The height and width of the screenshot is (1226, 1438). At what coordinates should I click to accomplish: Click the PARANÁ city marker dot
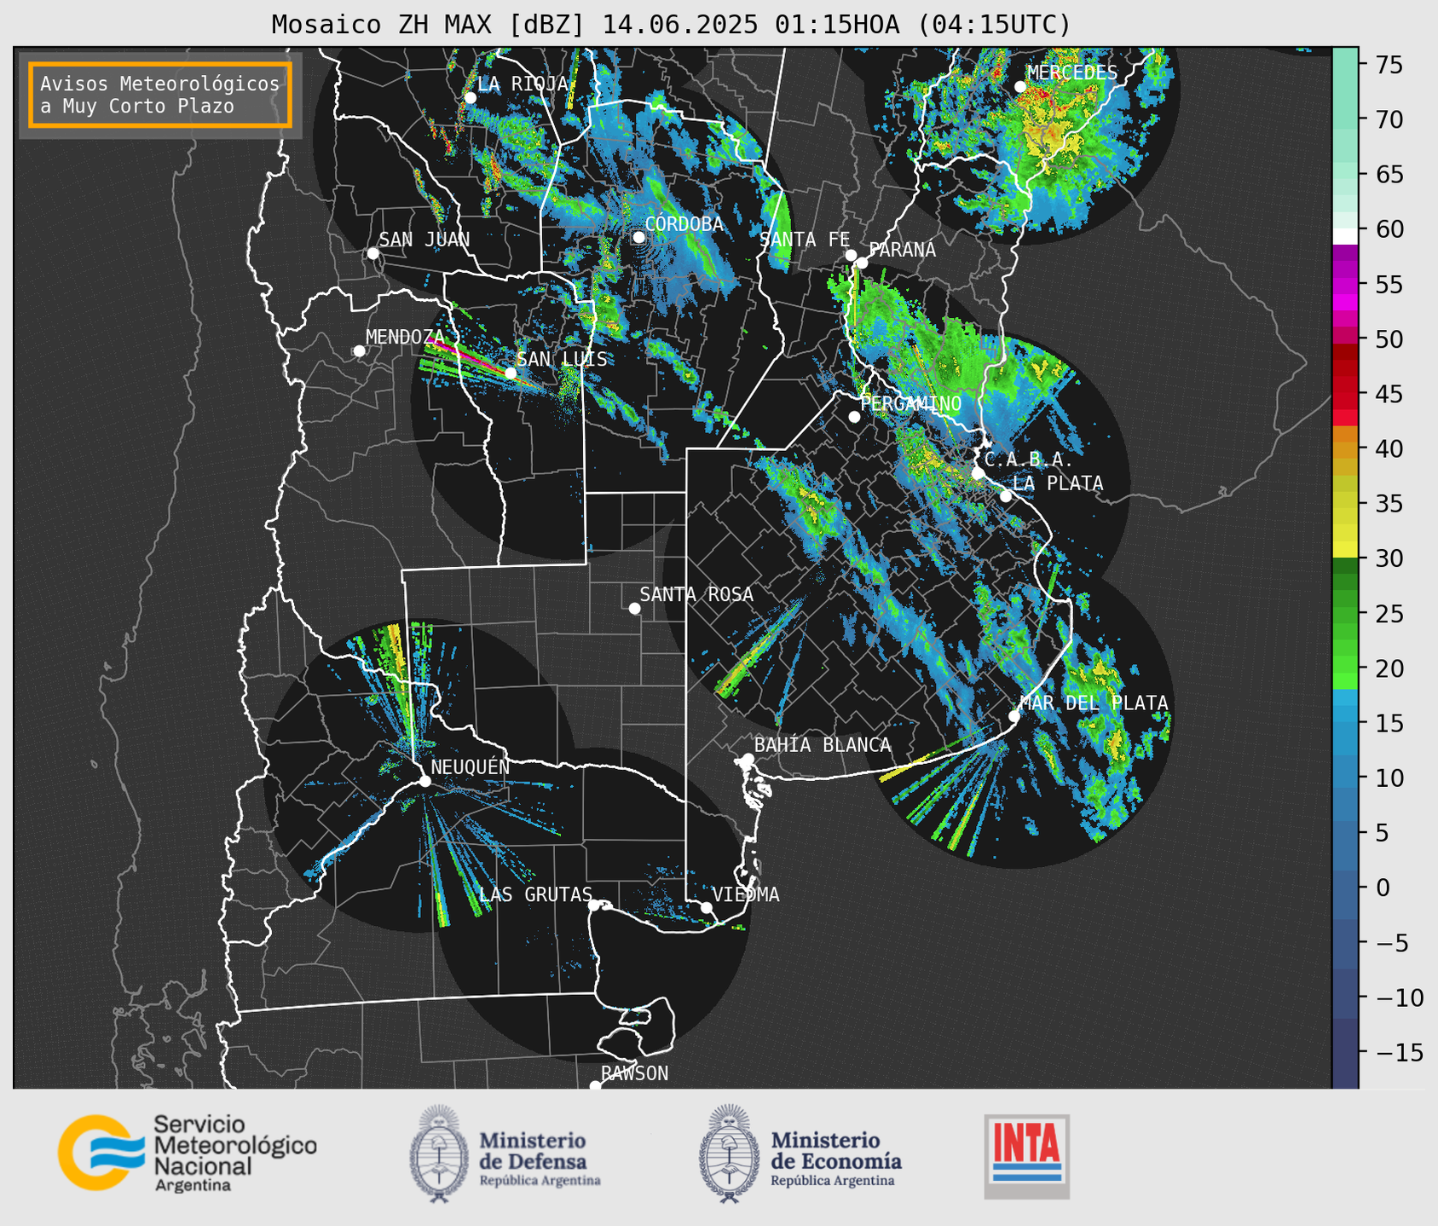pos(863,263)
